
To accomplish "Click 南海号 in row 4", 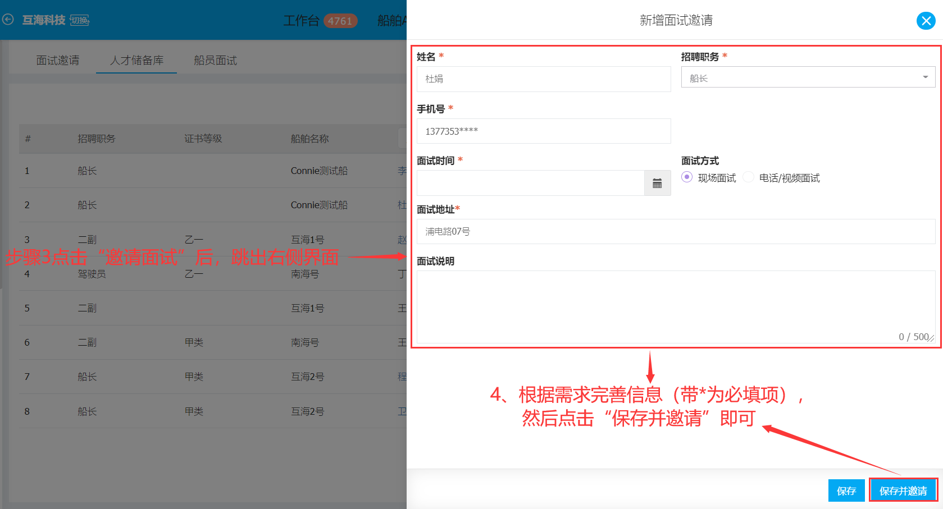I will [x=305, y=274].
